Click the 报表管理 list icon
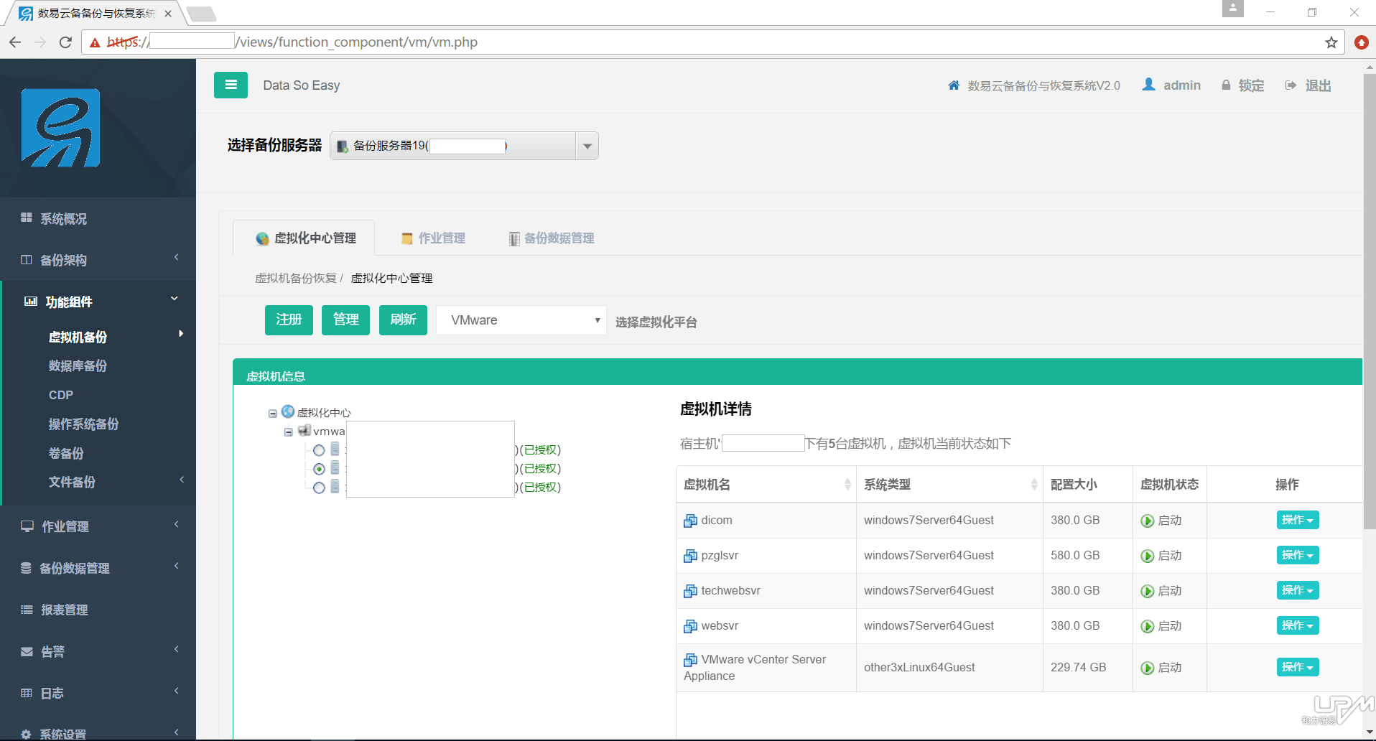Image resolution: width=1376 pixels, height=741 pixels. pyautogui.click(x=27, y=609)
